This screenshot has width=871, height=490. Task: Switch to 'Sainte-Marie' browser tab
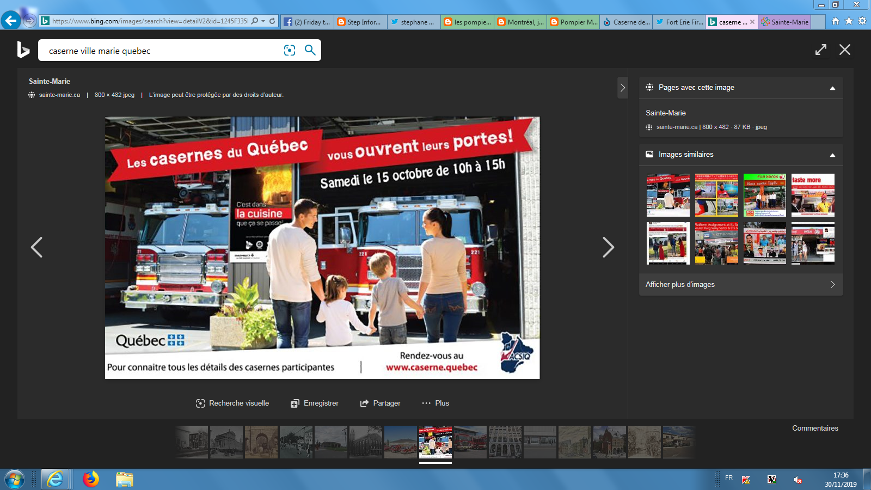[x=785, y=22]
